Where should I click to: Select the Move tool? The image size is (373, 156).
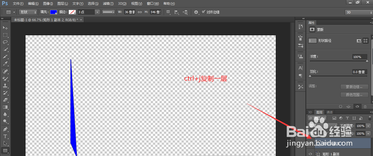[x=5, y=28]
